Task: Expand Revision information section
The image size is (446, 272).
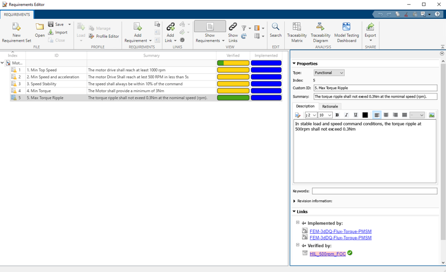Action: click(294, 201)
